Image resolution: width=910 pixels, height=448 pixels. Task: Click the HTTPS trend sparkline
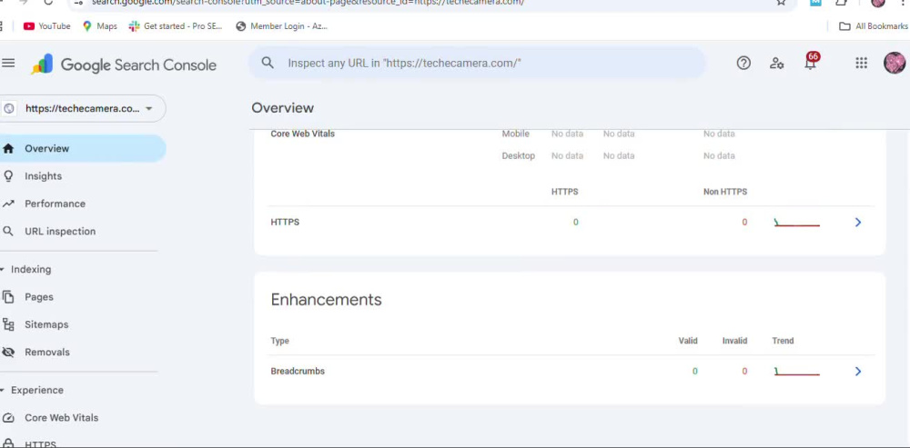[x=797, y=224]
